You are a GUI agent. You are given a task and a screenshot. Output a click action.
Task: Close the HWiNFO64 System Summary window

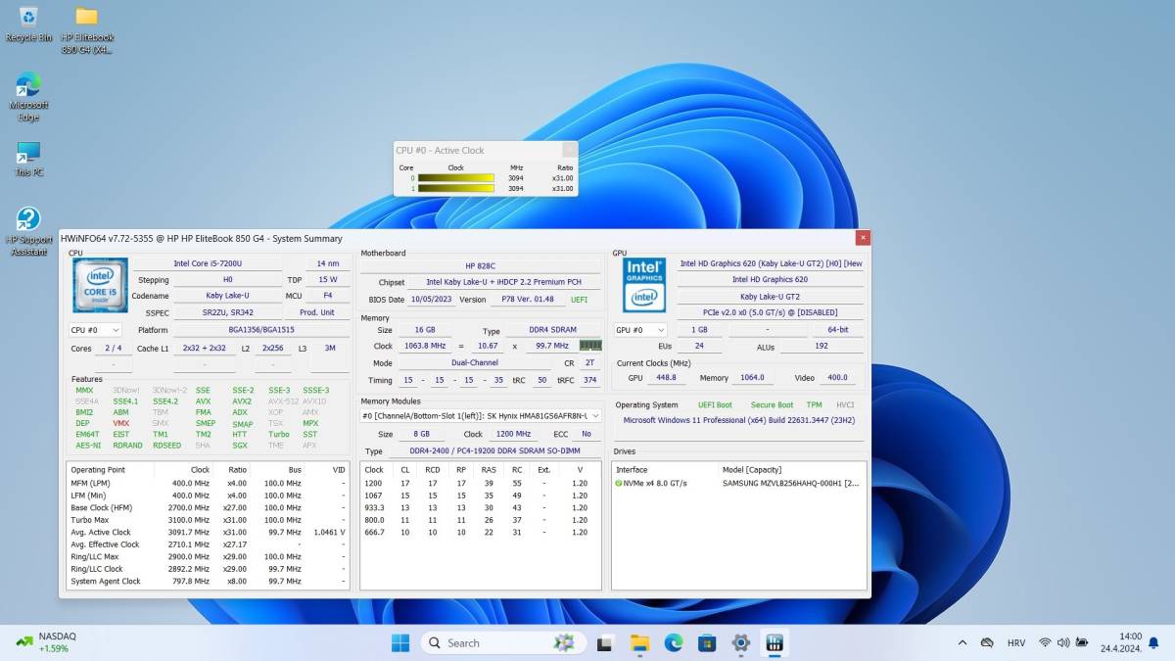pyautogui.click(x=863, y=238)
